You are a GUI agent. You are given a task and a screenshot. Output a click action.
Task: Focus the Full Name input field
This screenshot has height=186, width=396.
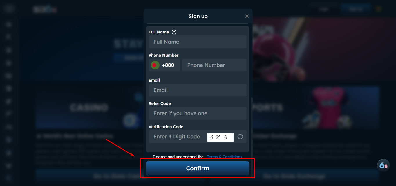[198, 42]
